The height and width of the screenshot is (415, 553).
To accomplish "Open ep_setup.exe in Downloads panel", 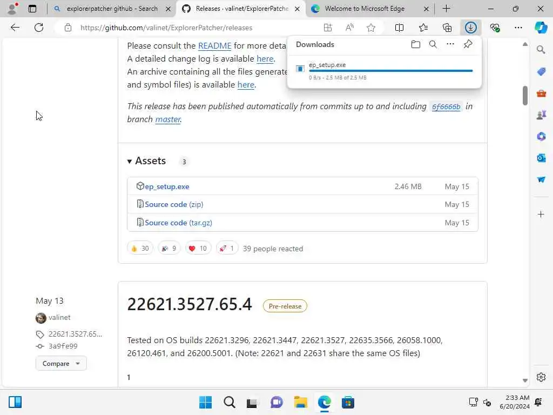I will [327, 65].
